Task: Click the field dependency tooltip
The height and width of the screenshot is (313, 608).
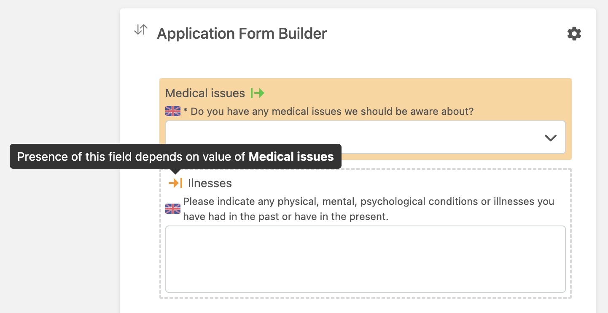Action: pyautogui.click(x=126, y=157)
